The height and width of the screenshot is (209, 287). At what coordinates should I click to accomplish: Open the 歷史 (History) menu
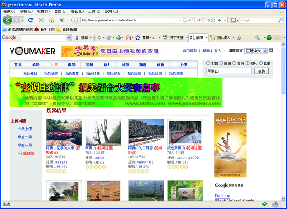click(60, 11)
